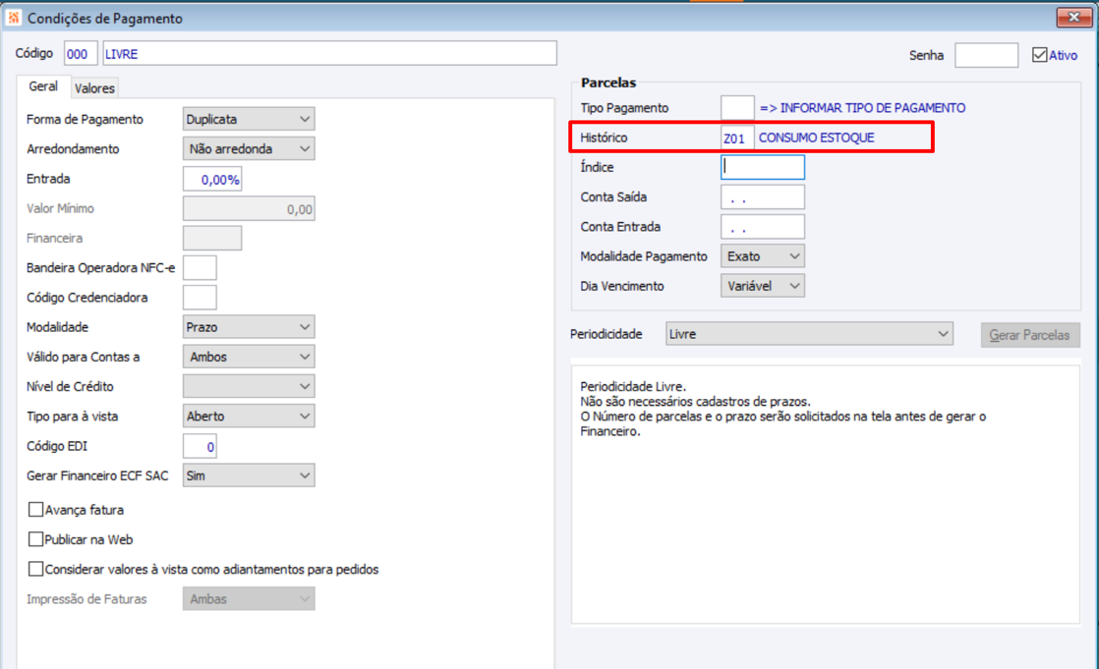Click the Histórico code field Z01
The width and height of the screenshot is (1099, 669).
(x=737, y=138)
